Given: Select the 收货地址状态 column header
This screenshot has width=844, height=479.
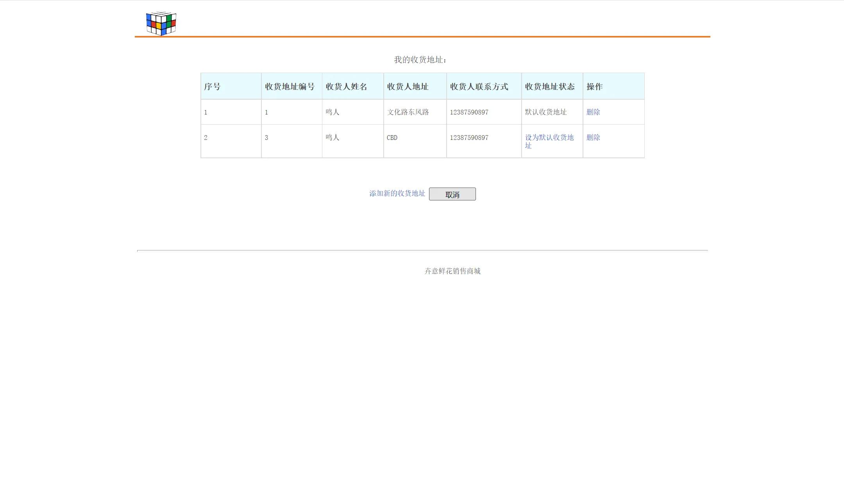Looking at the screenshot, I should [552, 86].
